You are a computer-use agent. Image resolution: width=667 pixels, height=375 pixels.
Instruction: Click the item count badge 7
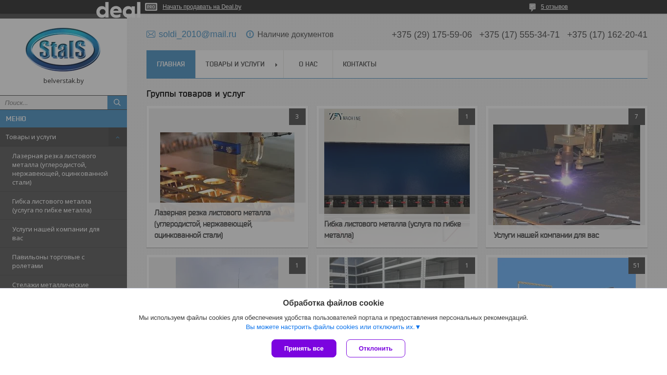pyautogui.click(x=637, y=117)
